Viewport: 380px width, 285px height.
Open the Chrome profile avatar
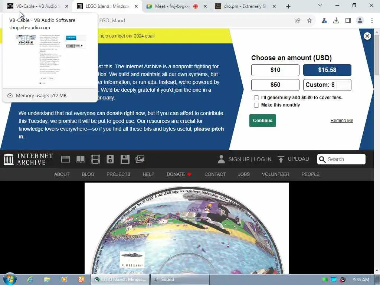click(360, 21)
